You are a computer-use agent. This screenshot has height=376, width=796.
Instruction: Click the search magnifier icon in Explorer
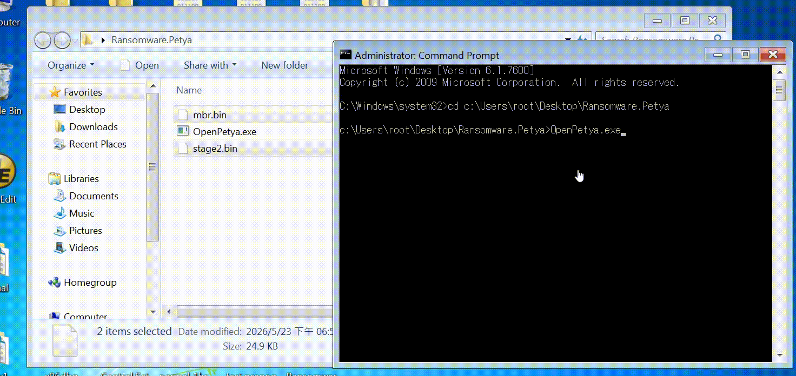coord(718,40)
